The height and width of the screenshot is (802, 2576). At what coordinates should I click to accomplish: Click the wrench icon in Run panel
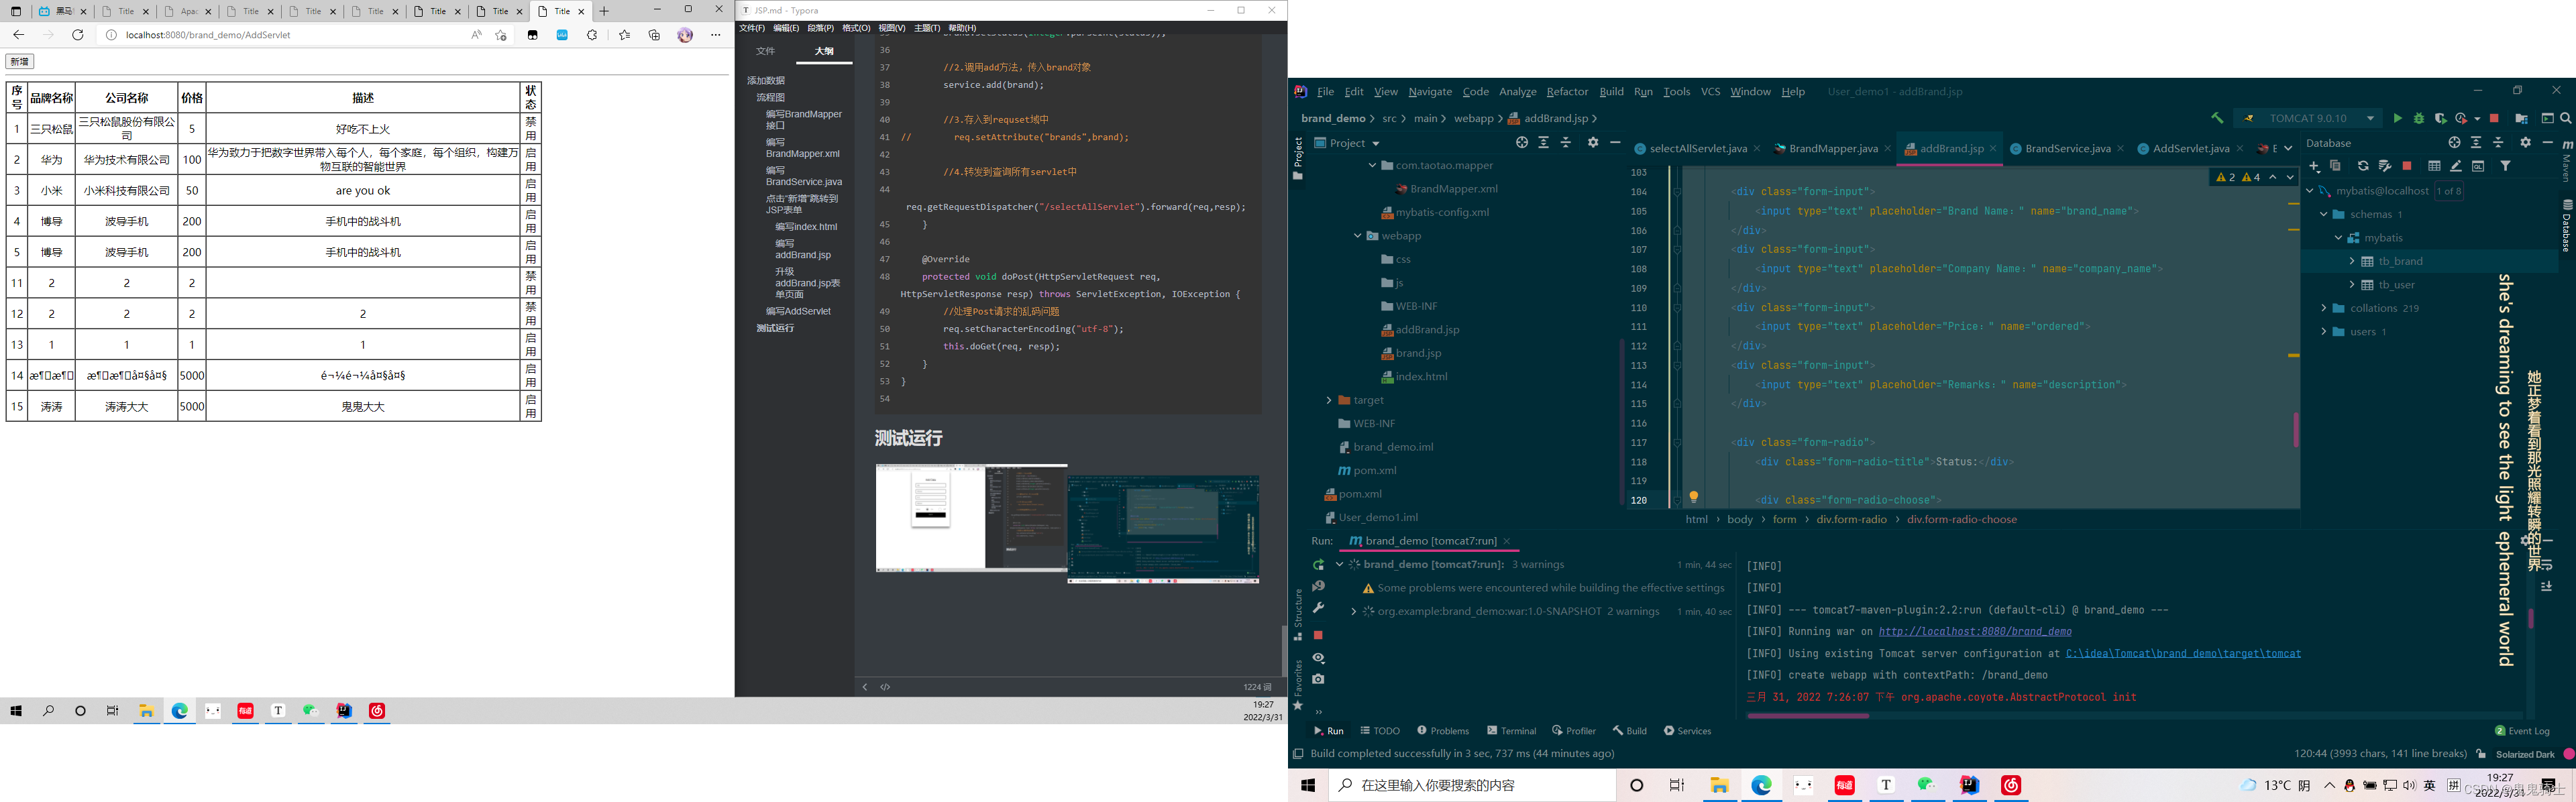pos(1318,608)
